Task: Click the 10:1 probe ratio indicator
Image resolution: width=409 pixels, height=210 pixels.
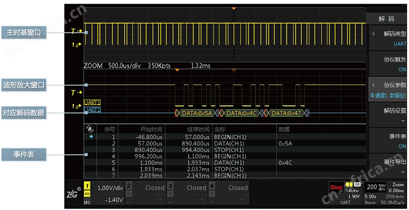Action: (87, 202)
